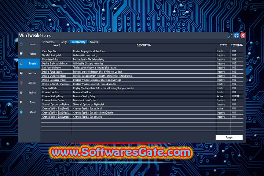Go to Monitor section label
This screenshot has height=176, width=264.
[32, 73]
